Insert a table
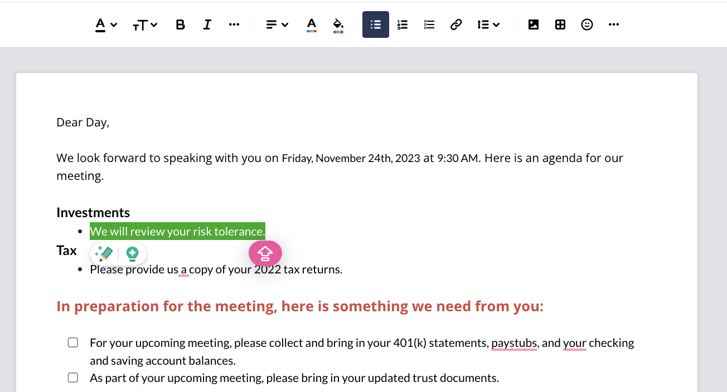 560,24
